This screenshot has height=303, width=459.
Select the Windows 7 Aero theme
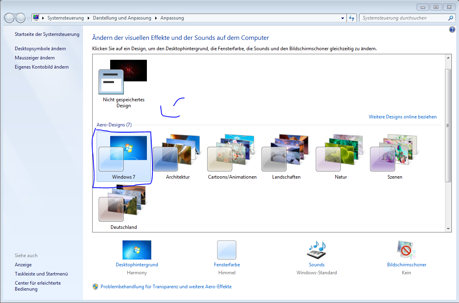click(124, 156)
